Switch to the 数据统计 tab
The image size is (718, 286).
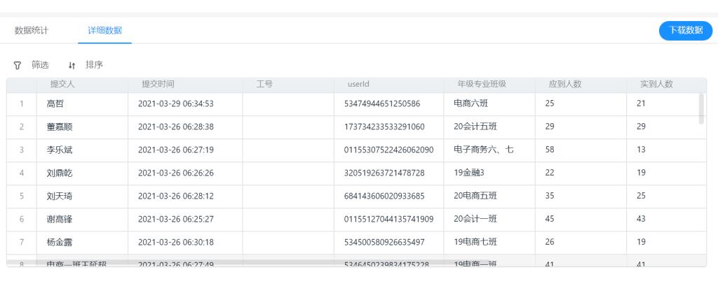tap(32, 30)
